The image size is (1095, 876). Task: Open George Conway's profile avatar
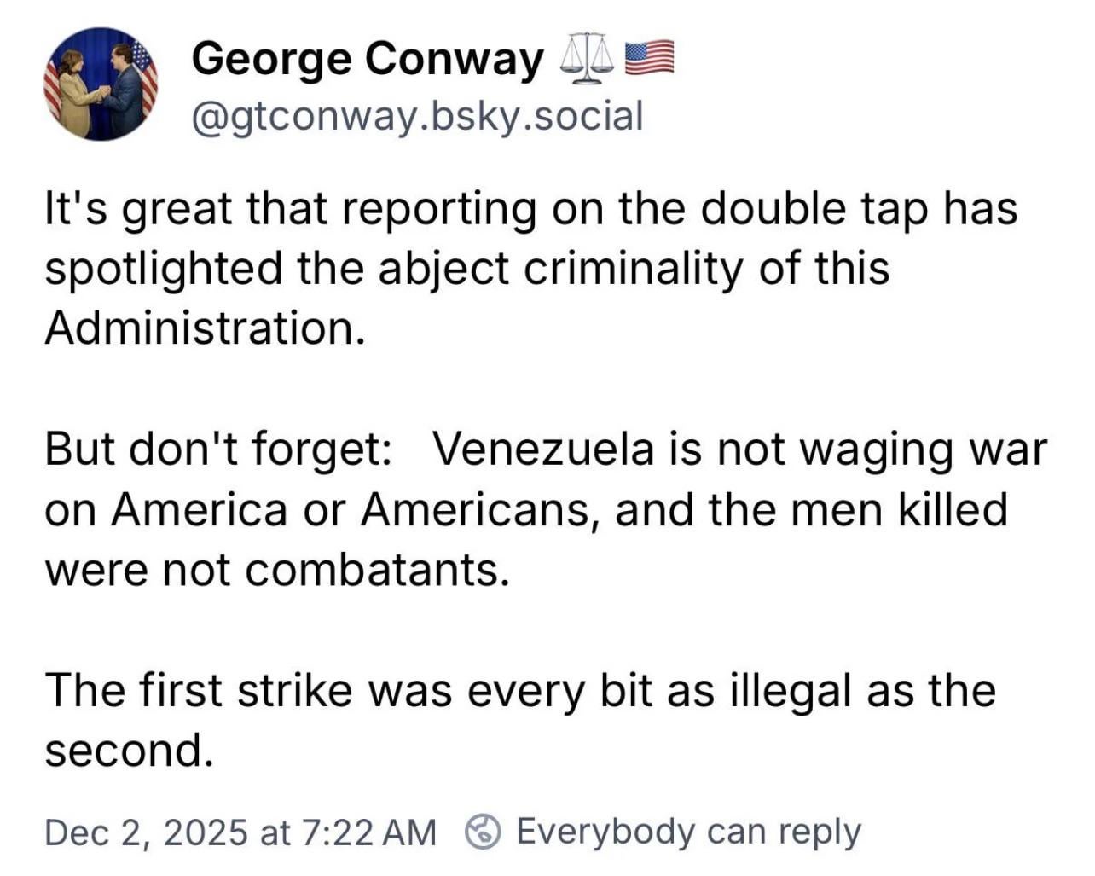point(101,84)
